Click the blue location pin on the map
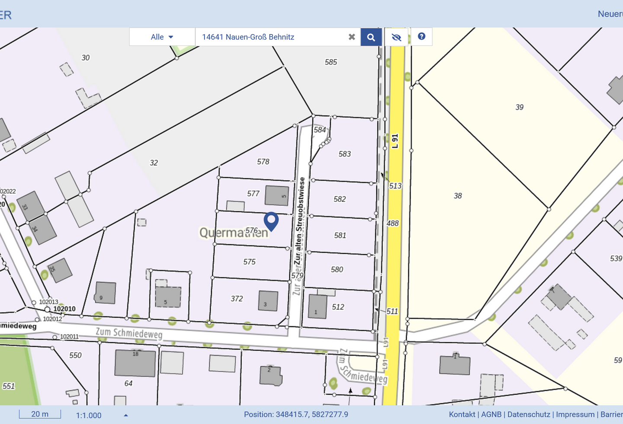 coord(271,221)
